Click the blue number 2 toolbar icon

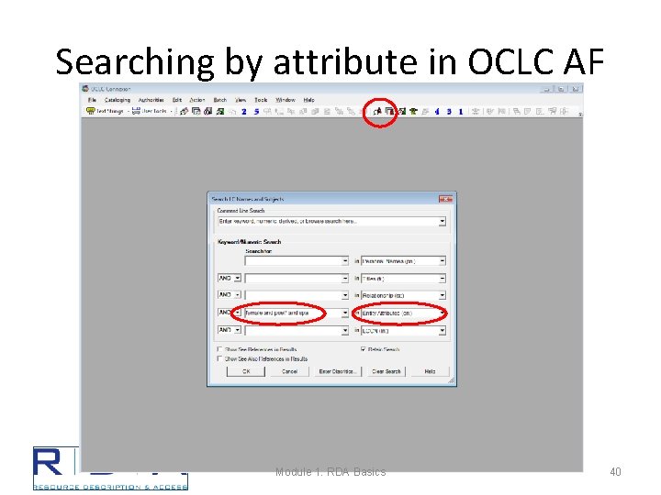(243, 112)
